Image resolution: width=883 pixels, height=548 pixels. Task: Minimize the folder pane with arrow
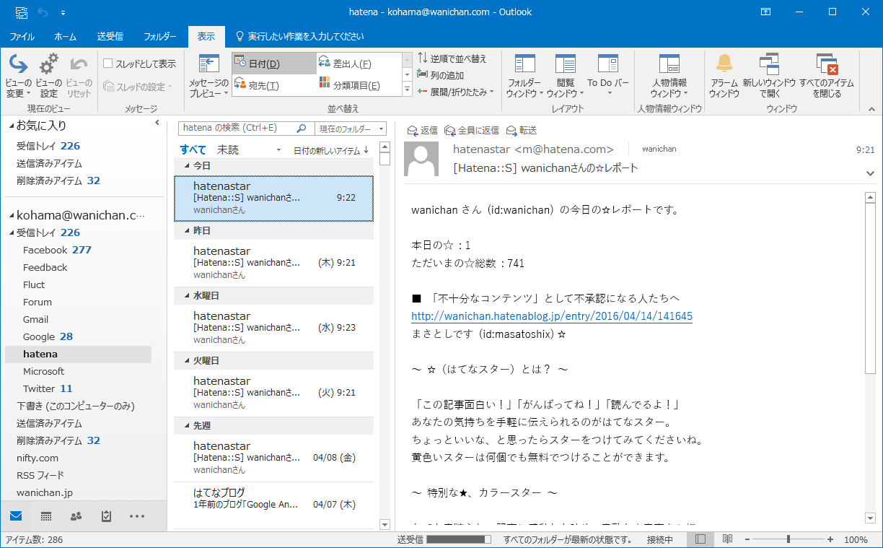pos(157,123)
